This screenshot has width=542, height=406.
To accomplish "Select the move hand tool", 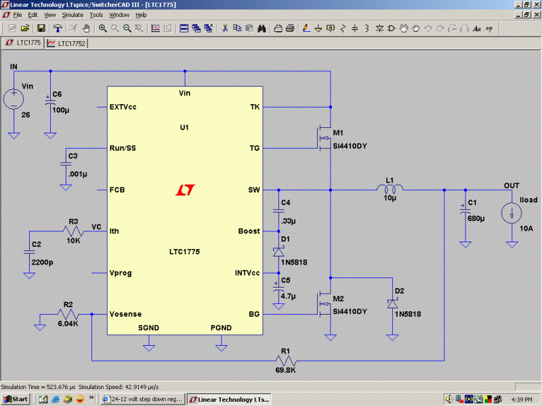I will point(404,28).
